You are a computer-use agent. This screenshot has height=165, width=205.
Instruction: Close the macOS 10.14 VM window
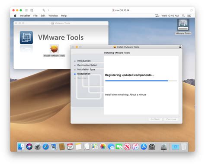(x=13, y=10)
